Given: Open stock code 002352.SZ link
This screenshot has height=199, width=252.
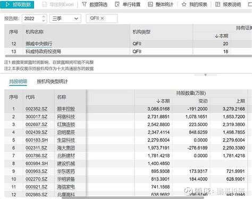Looking at the screenshot, I should click(36, 109).
